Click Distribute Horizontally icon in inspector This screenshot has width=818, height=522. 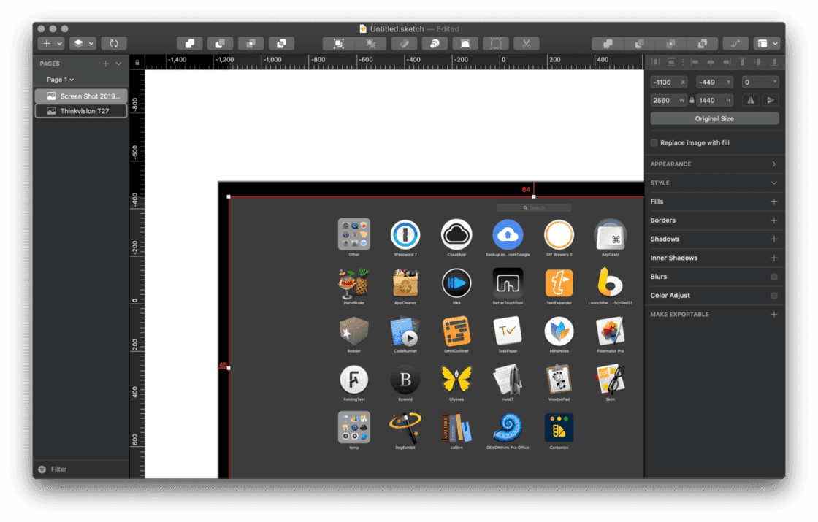(656, 62)
